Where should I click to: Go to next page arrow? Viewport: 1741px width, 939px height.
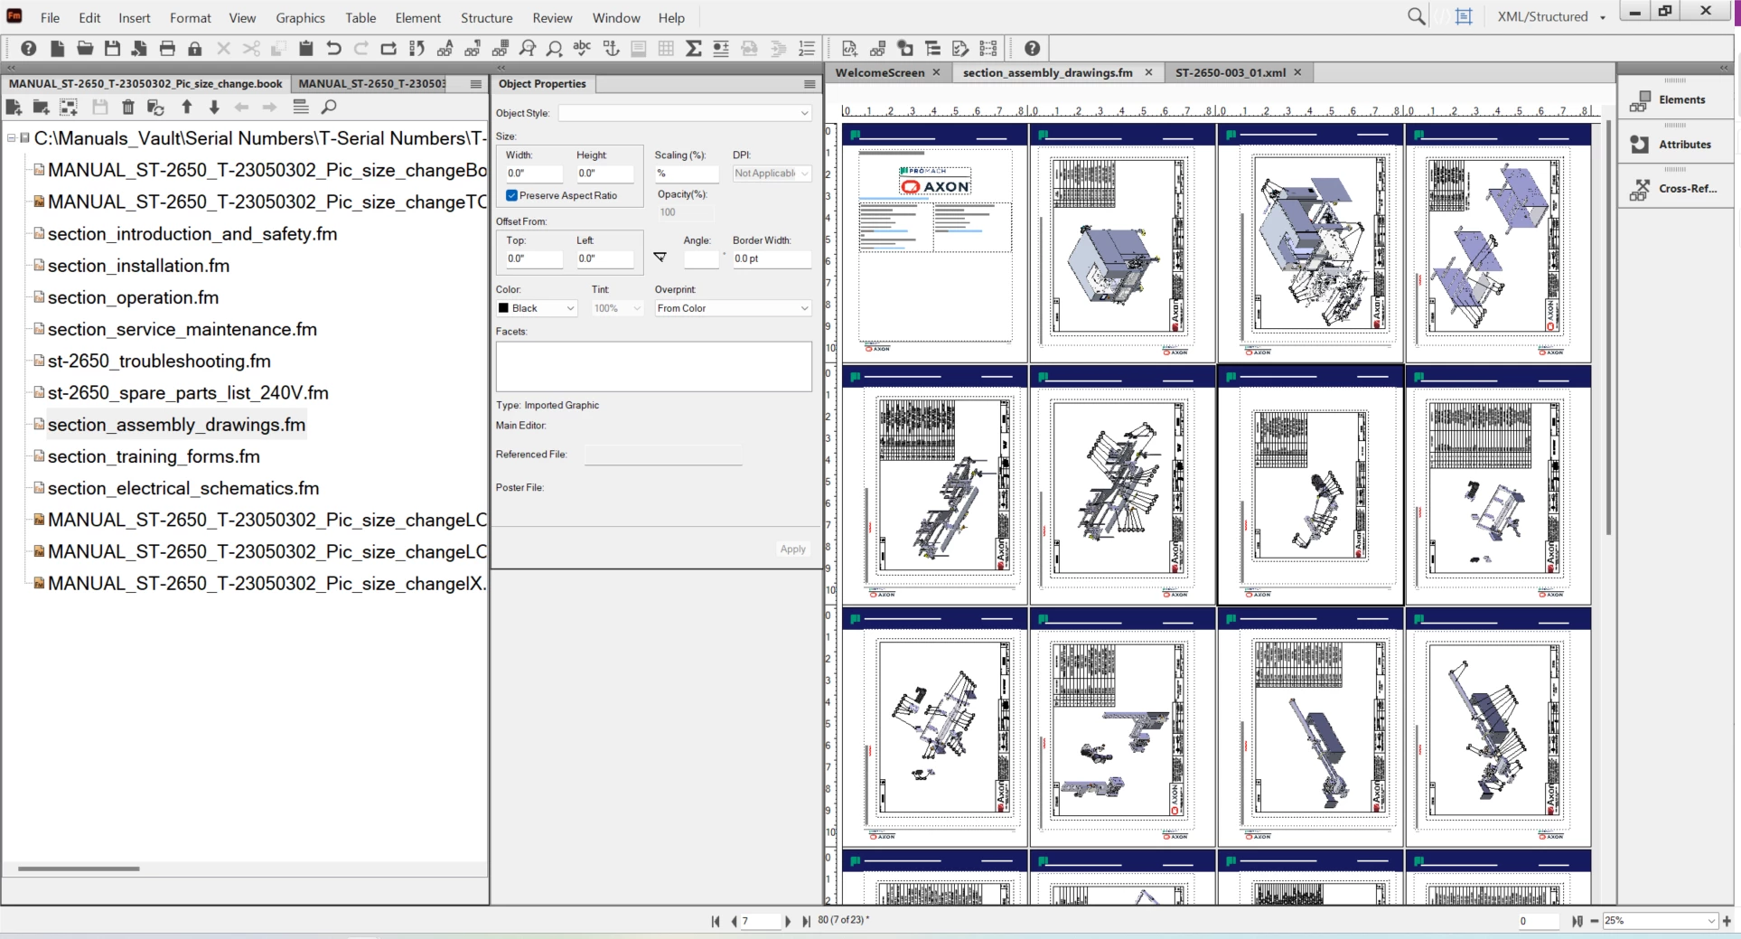788,921
